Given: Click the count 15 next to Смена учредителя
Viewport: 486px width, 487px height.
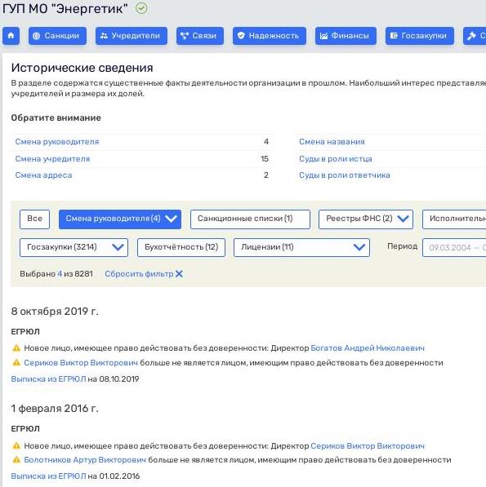Looking at the screenshot, I should click(265, 159).
